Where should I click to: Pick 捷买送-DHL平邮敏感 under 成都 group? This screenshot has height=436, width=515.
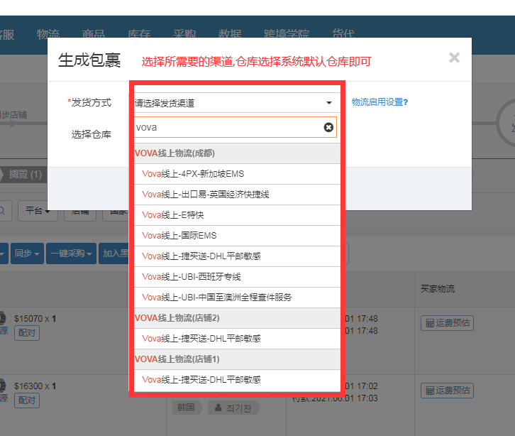point(237,256)
